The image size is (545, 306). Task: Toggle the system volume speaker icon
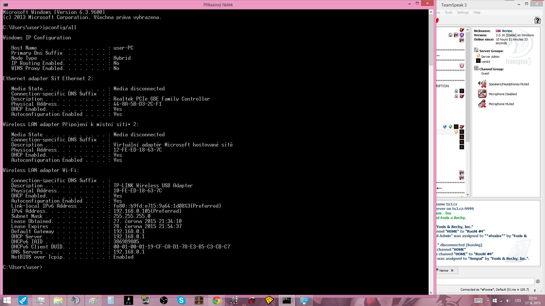pyautogui.click(x=508, y=301)
